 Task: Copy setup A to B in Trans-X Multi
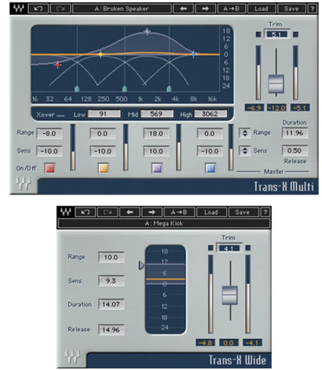(x=231, y=9)
